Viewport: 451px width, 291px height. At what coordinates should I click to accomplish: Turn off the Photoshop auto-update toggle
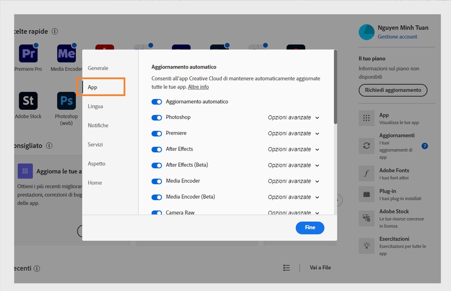[x=157, y=117]
